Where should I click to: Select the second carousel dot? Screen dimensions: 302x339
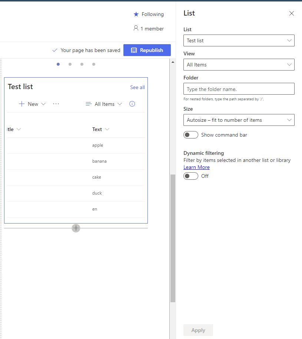70,64
